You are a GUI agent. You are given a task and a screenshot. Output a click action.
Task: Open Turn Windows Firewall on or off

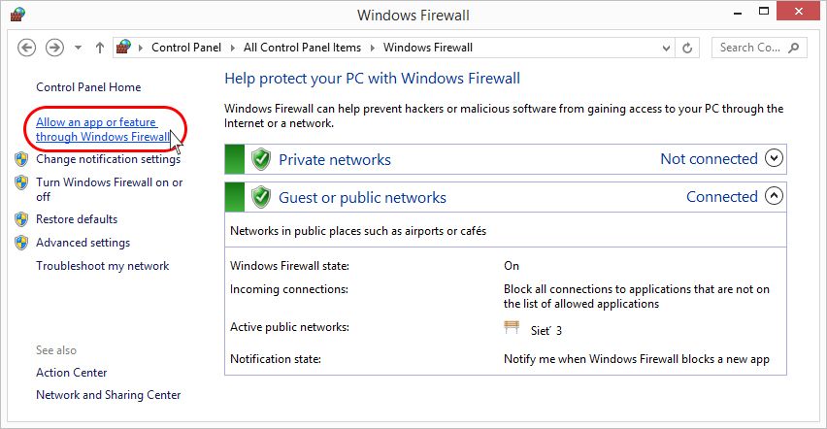[109, 189]
